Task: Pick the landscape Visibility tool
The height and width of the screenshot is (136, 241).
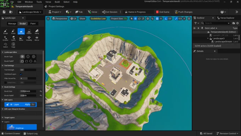Action: tap(29, 38)
